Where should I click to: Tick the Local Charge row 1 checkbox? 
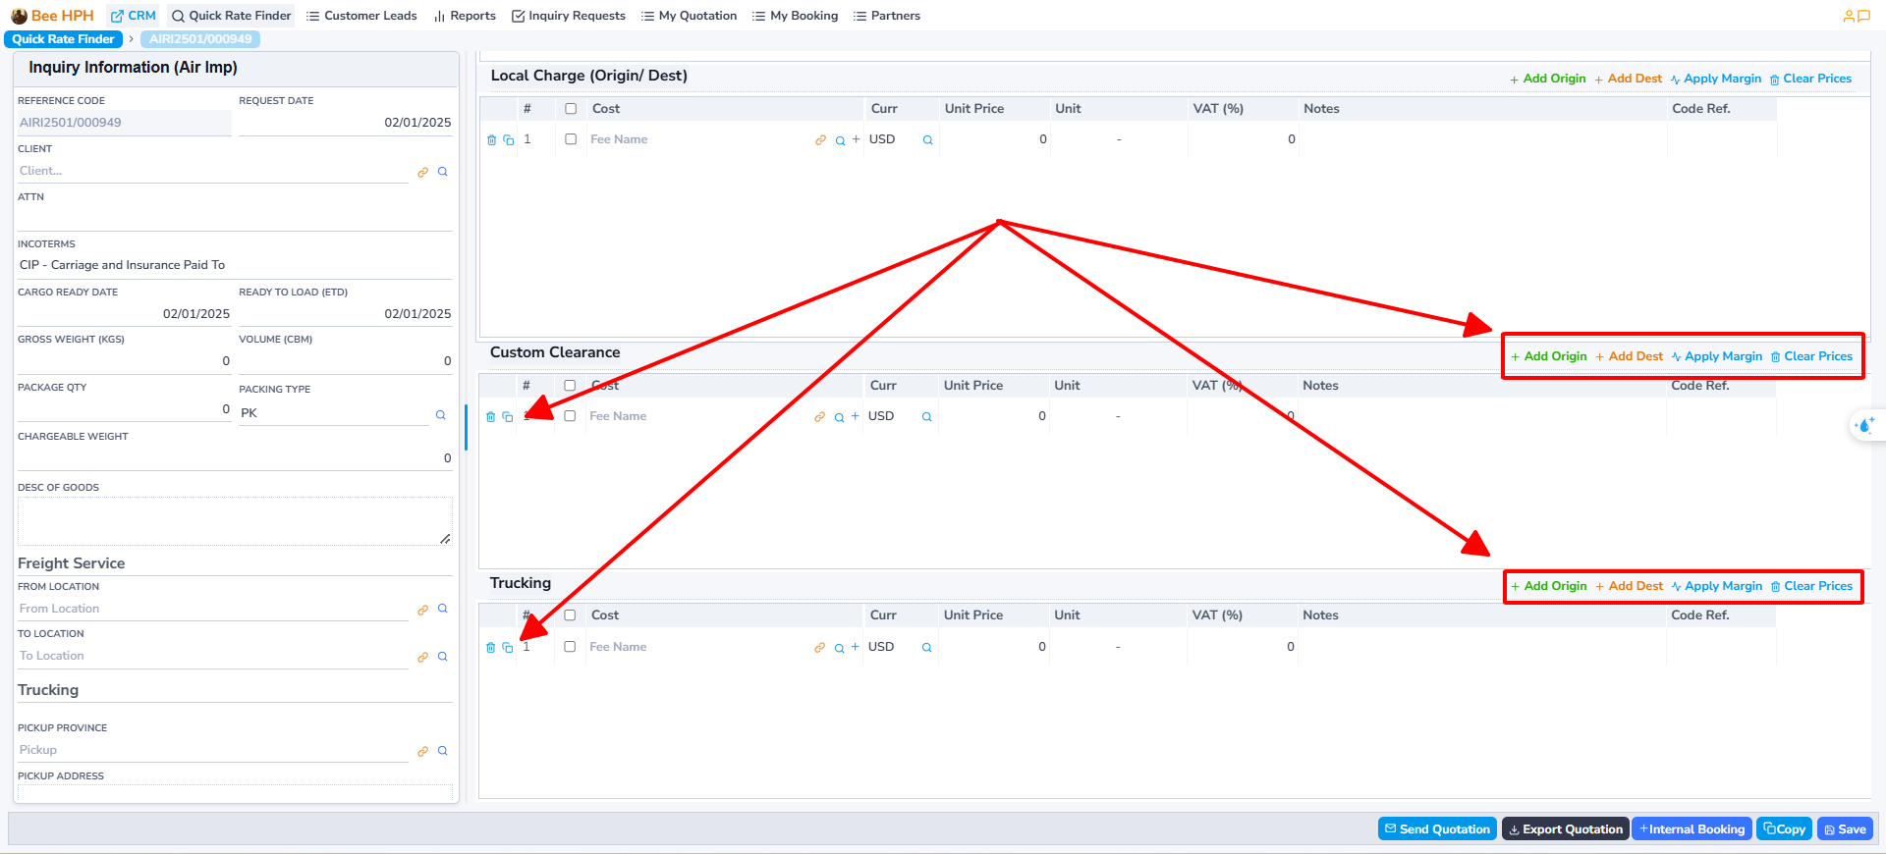(571, 139)
